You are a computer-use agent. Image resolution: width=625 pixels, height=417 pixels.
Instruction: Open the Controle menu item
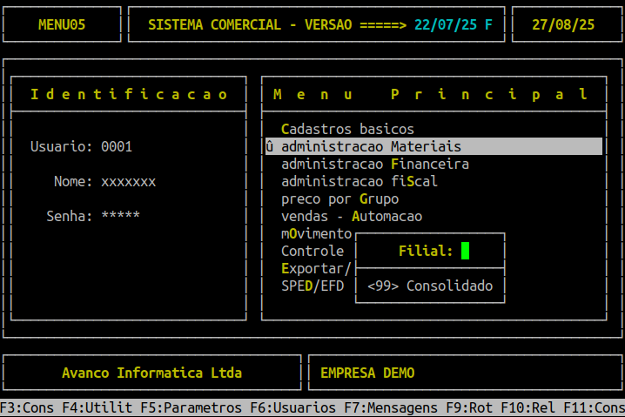[x=312, y=251]
